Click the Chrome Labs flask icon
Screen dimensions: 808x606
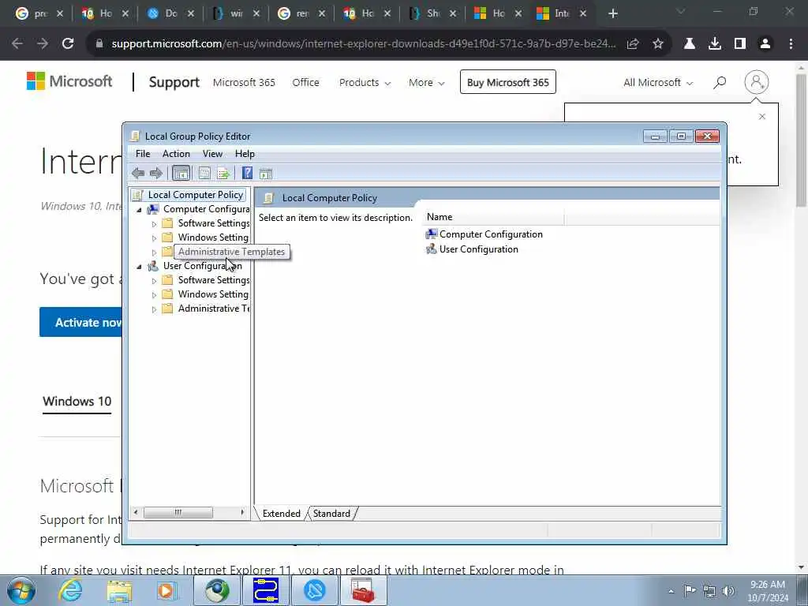[690, 44]
